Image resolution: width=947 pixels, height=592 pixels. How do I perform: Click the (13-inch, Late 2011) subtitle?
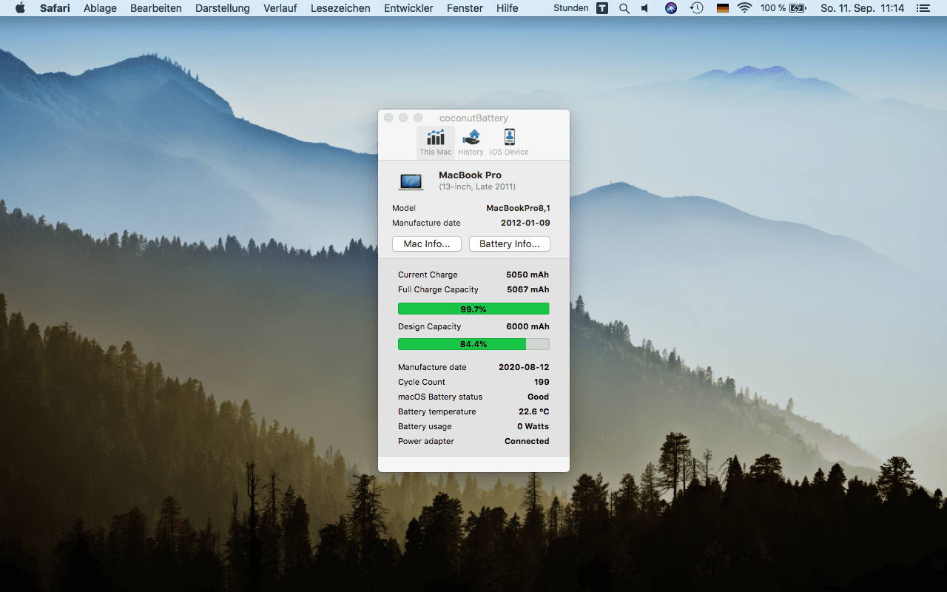tap(477, 186)
